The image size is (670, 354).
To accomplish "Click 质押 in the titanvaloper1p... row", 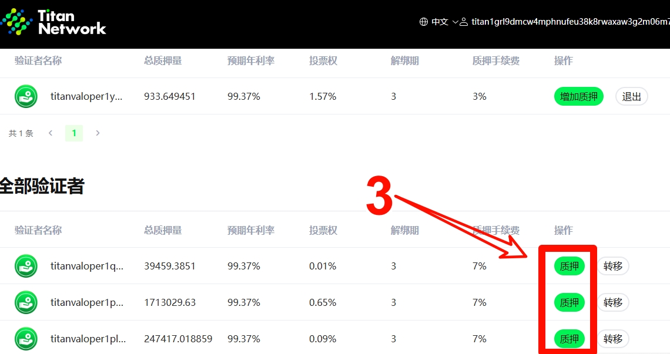I will pyautogui.click(x=569, y=302).
